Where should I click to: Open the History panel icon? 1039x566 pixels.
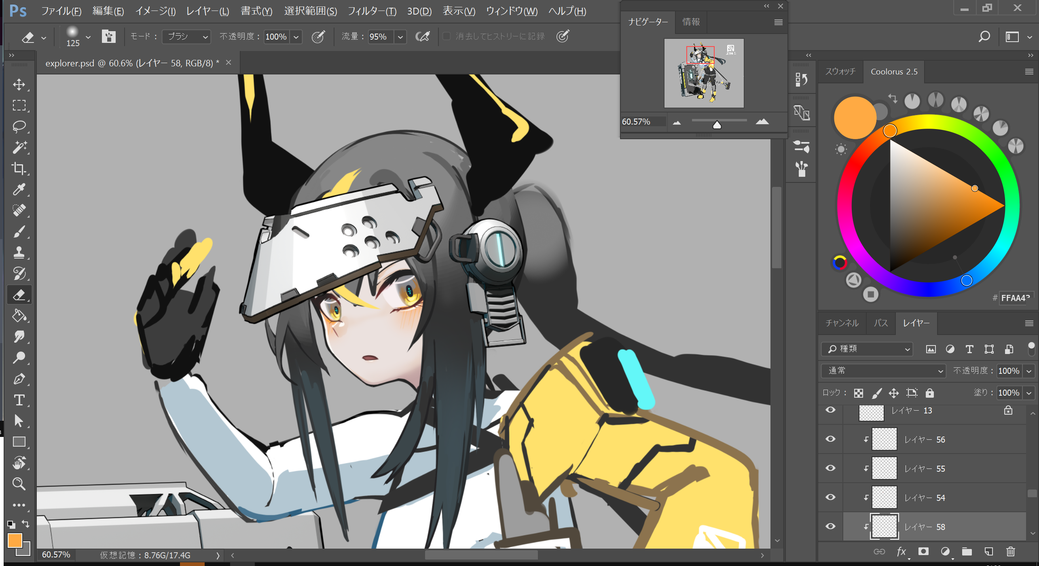pyautogui.click(x=802, y=79)
